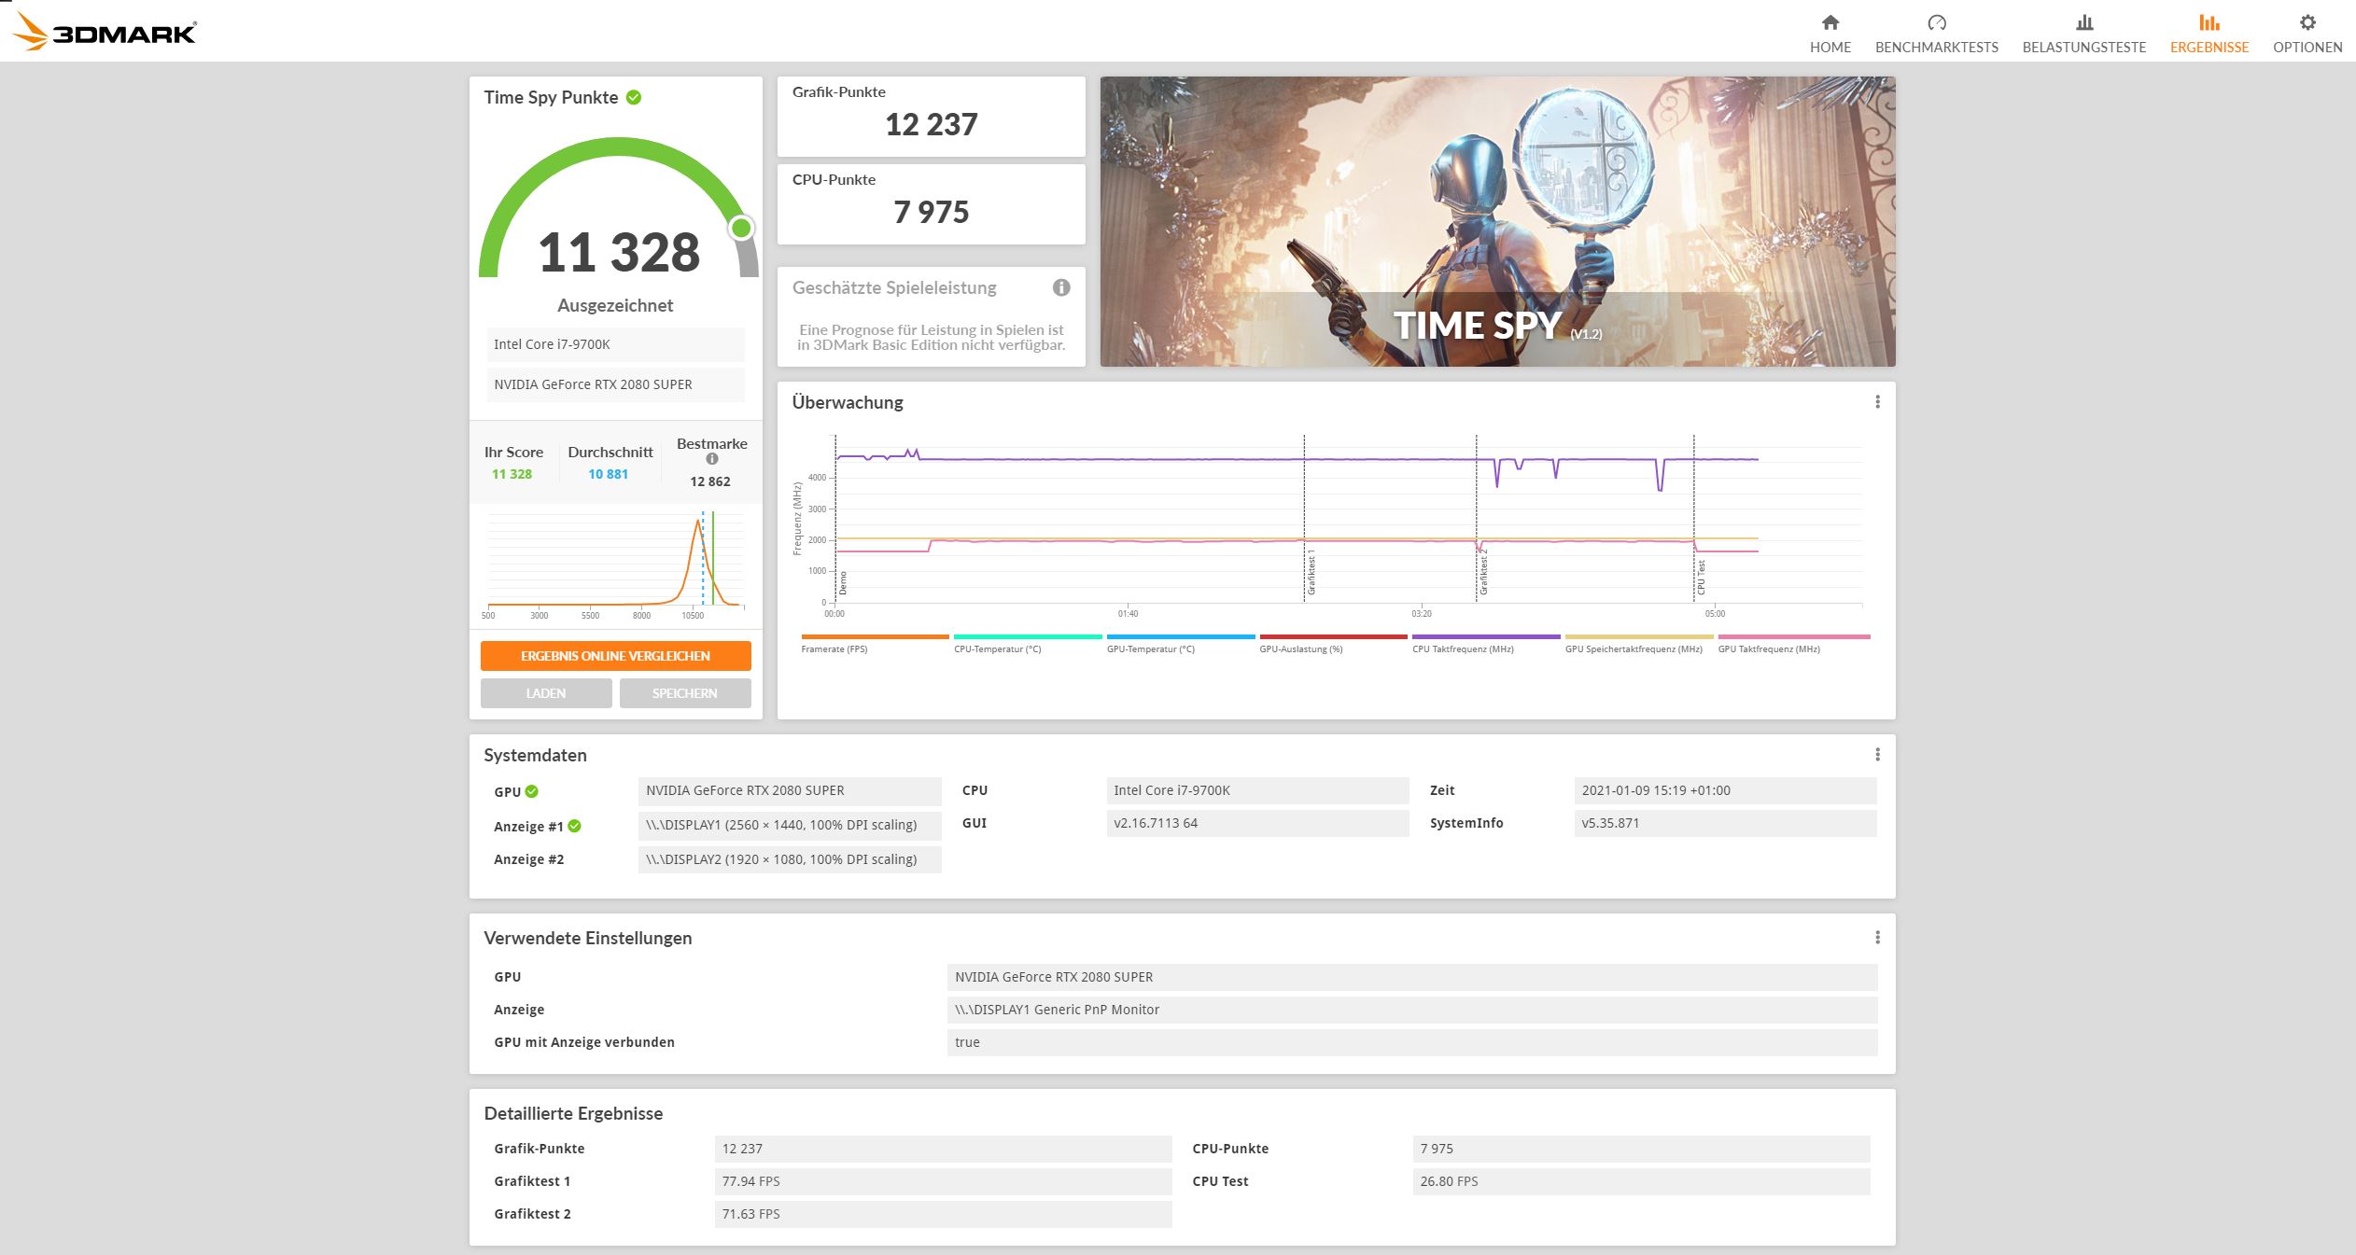Click the info icon beside Geschätzte Spieleleistung
Screen dimensions: 2356x1255
(x=1060, y=288)
